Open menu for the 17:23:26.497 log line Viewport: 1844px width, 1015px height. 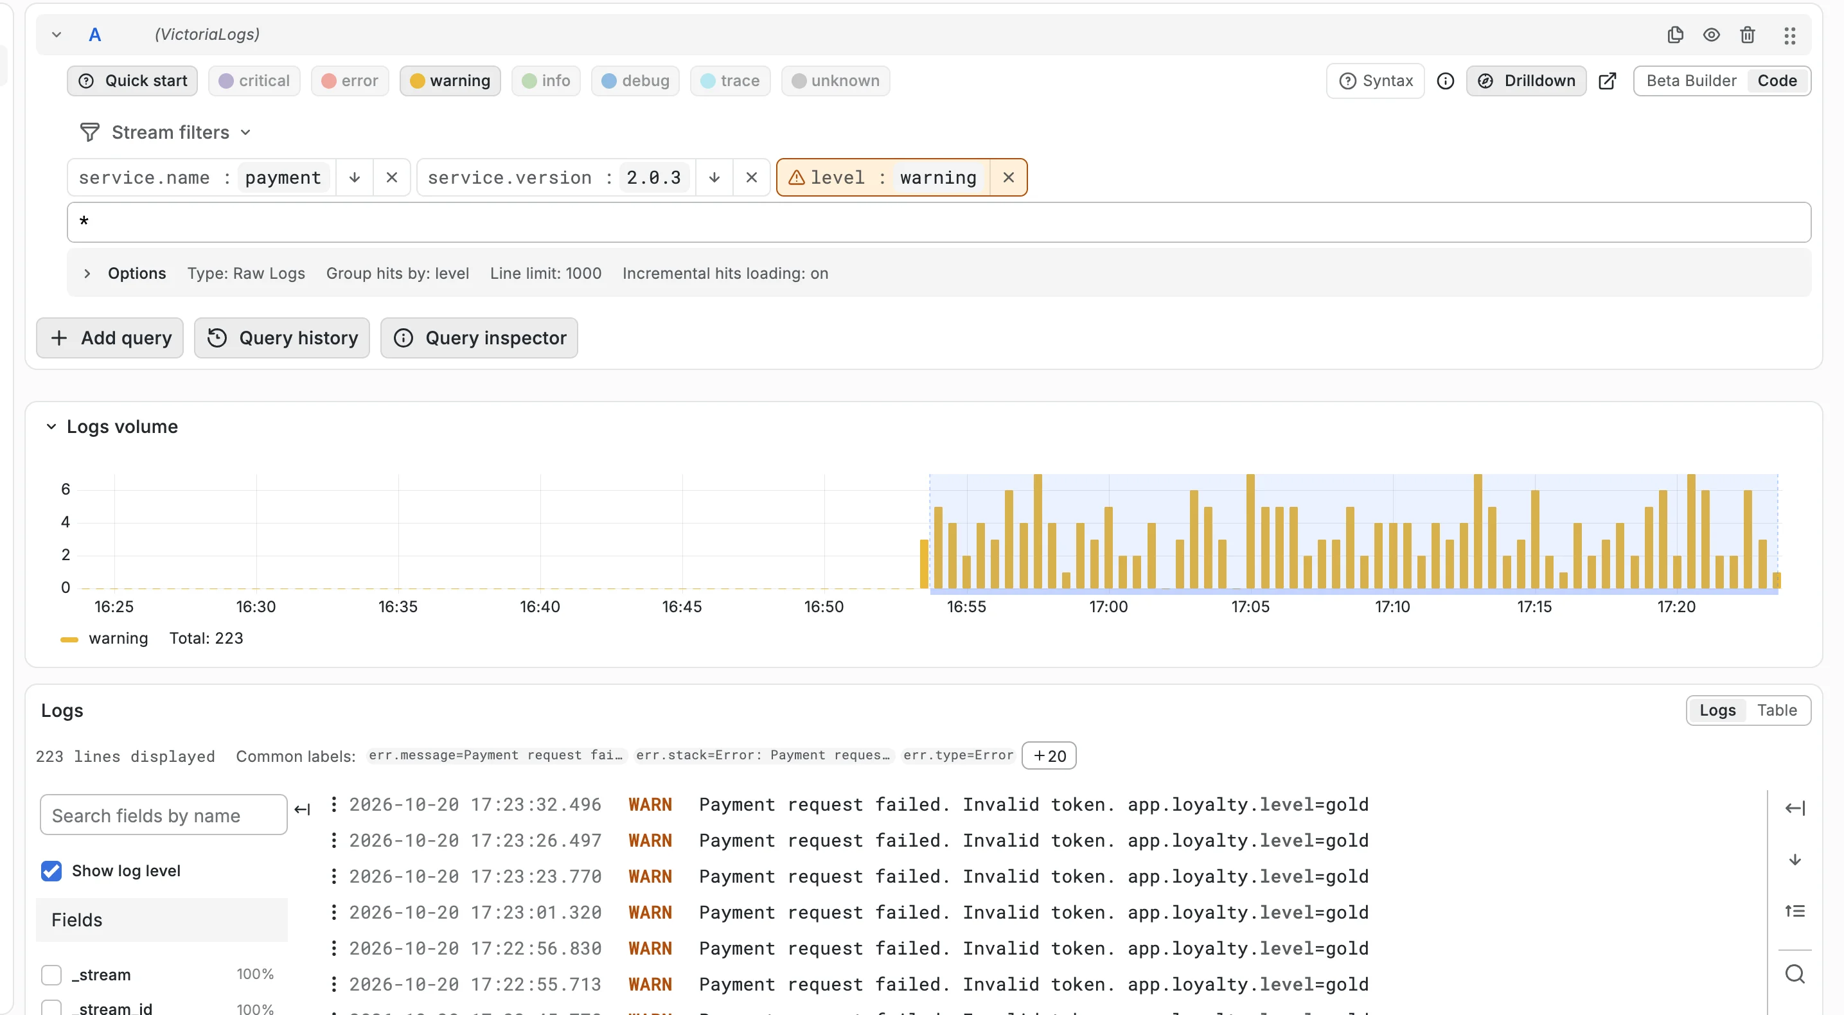point(333,840)
